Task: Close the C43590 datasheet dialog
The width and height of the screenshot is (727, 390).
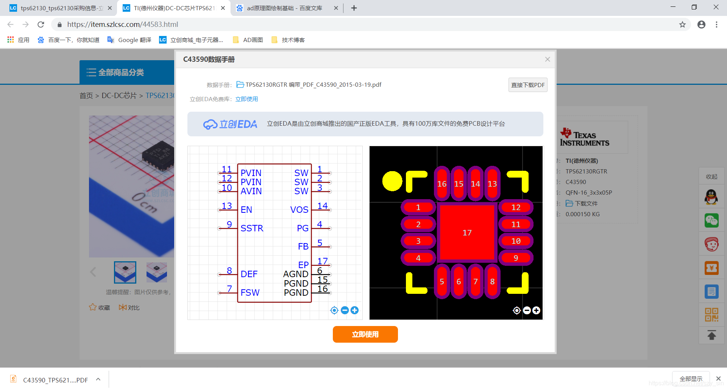Action: point(547,59)
